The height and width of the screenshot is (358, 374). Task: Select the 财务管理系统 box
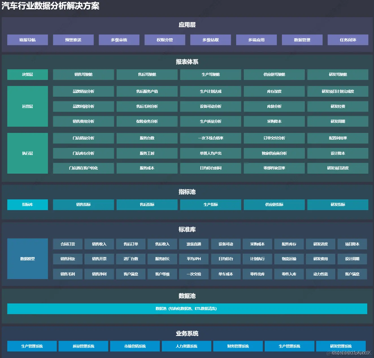tap(238, 346)
